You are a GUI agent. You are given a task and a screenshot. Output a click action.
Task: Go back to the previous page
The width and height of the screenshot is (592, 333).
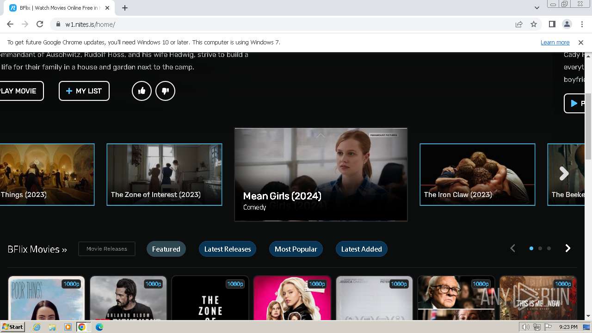[10, 24]
